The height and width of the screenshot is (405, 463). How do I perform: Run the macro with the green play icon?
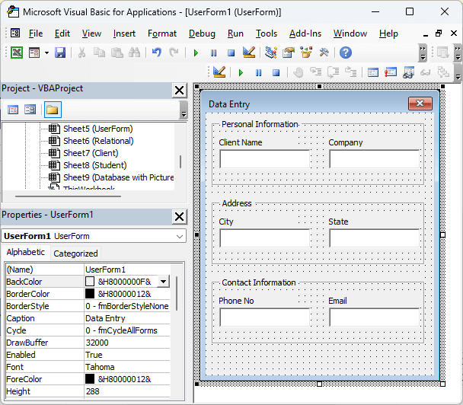point(196,53)
